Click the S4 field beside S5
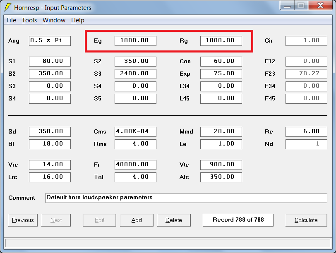This screenshot has width=336, height=253. click(x=50, y=99)
